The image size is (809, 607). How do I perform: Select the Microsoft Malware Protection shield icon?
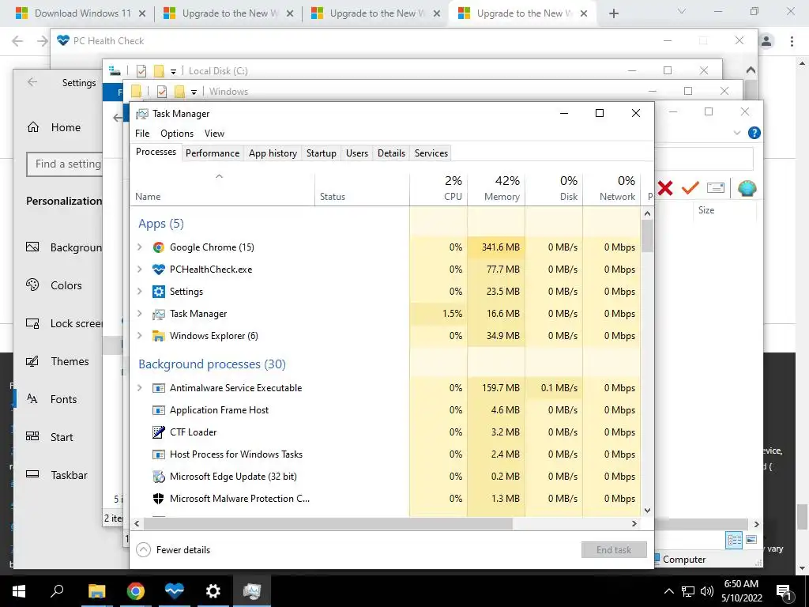158,499
